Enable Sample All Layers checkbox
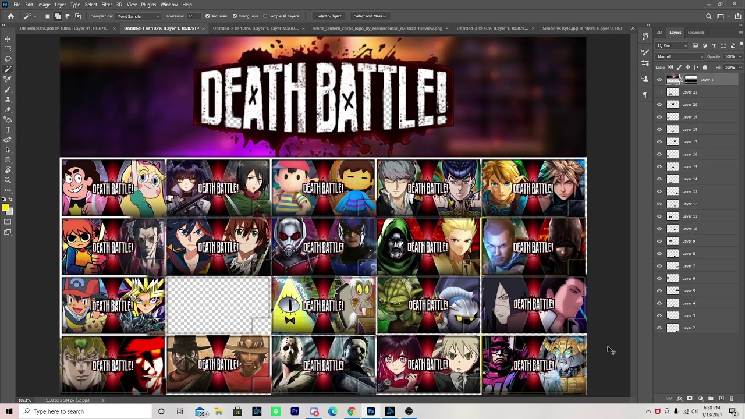Image resolution: width=745 pixels, height=419 pixels. (x=265, y=16)
